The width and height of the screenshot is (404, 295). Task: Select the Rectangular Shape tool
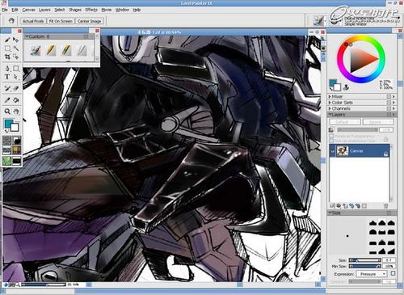[x=16, y=68]
